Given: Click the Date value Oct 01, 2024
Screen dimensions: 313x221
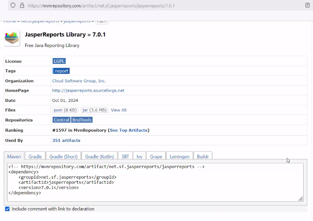Looking at the screenshot, I should pyautogui.click(x=65, y=100).
